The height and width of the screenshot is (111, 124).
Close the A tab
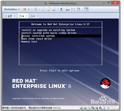26,16
